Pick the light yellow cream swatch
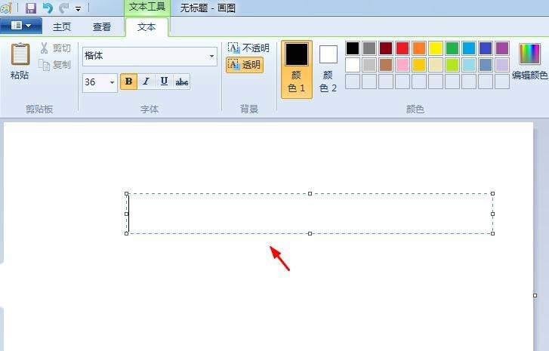This screenshot has height=351, width=549. tap(436, 65)
